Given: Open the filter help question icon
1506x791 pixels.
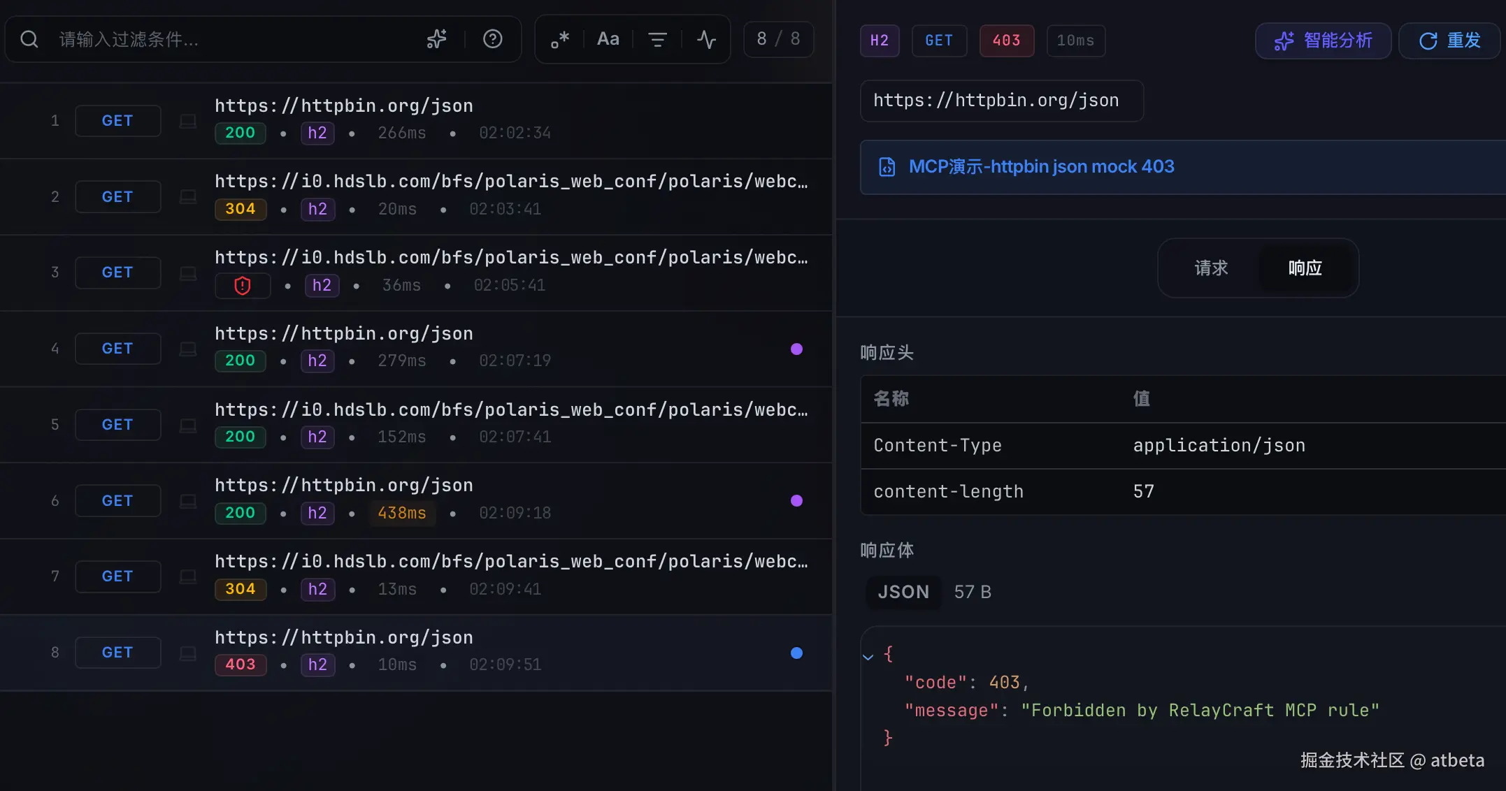Looking at the screenshot, I should coord(493,39).
